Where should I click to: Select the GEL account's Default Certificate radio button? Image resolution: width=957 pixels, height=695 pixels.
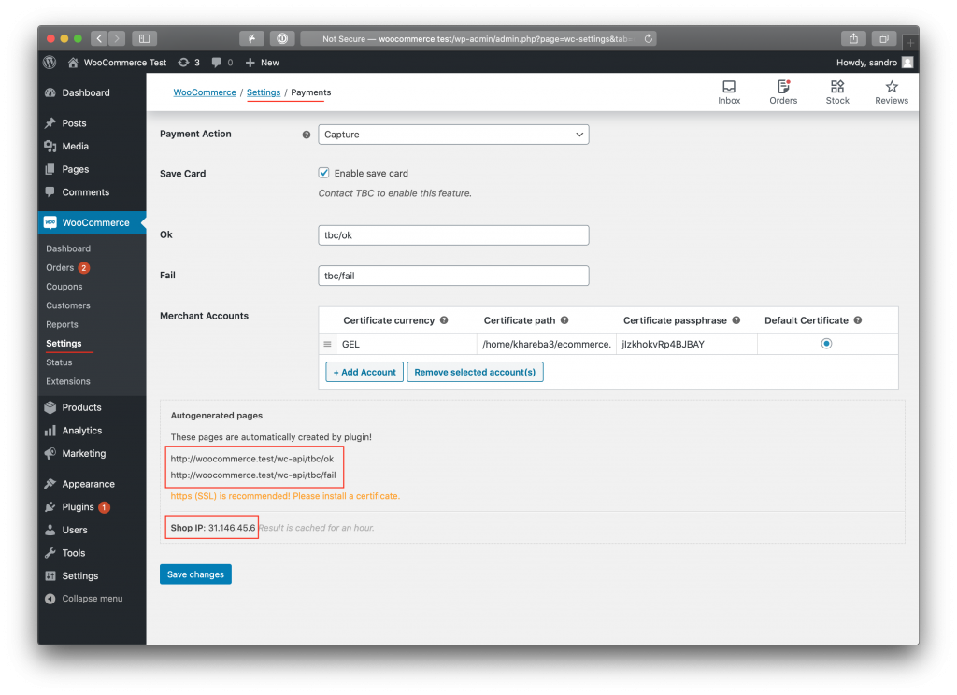pyautogui.click(x=825, y=344)
